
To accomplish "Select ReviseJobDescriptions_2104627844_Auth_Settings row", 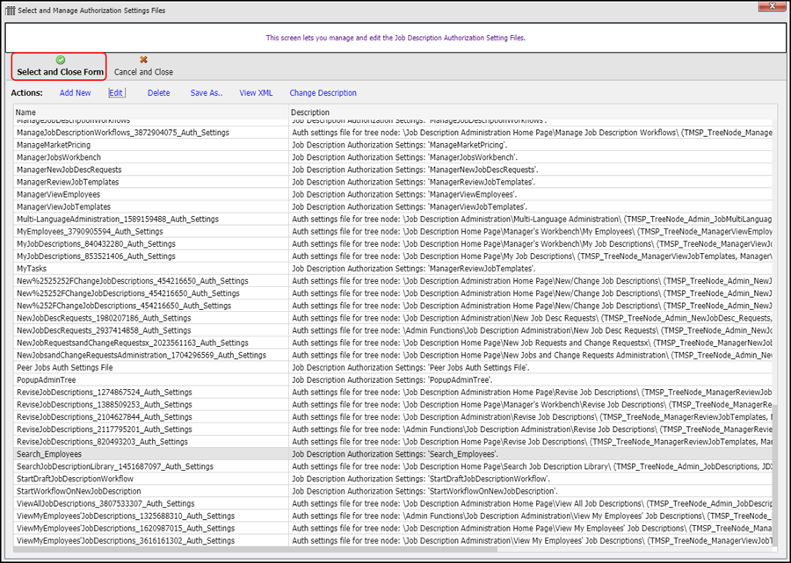I will coord(393,417).
